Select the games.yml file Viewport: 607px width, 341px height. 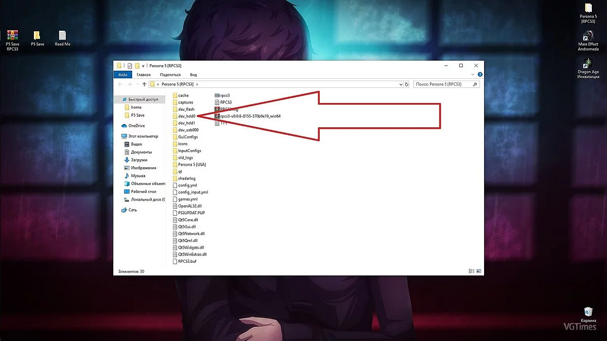tap(185, 199)
